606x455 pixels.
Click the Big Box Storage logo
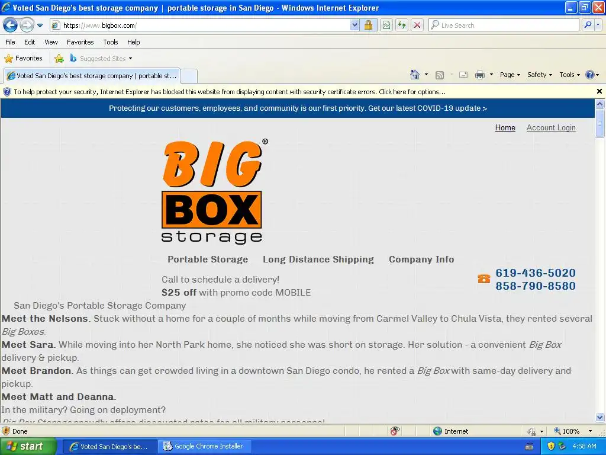pyautogui.click(x=213, y=191)
